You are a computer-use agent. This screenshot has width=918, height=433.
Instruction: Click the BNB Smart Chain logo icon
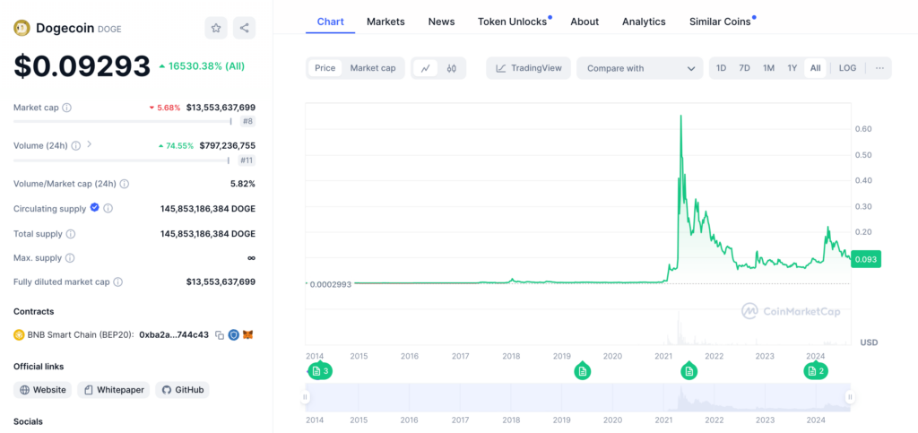coord(19,334)
